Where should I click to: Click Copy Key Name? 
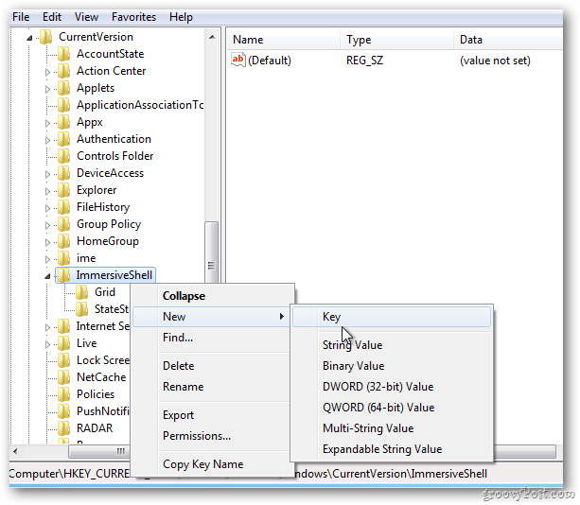214,464
